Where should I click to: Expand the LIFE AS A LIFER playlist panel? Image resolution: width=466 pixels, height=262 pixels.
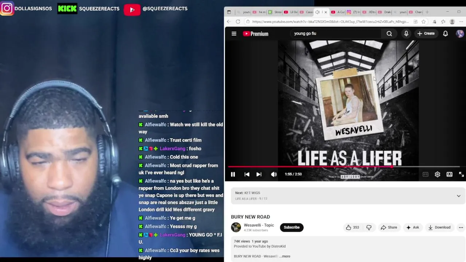point(458,196)
